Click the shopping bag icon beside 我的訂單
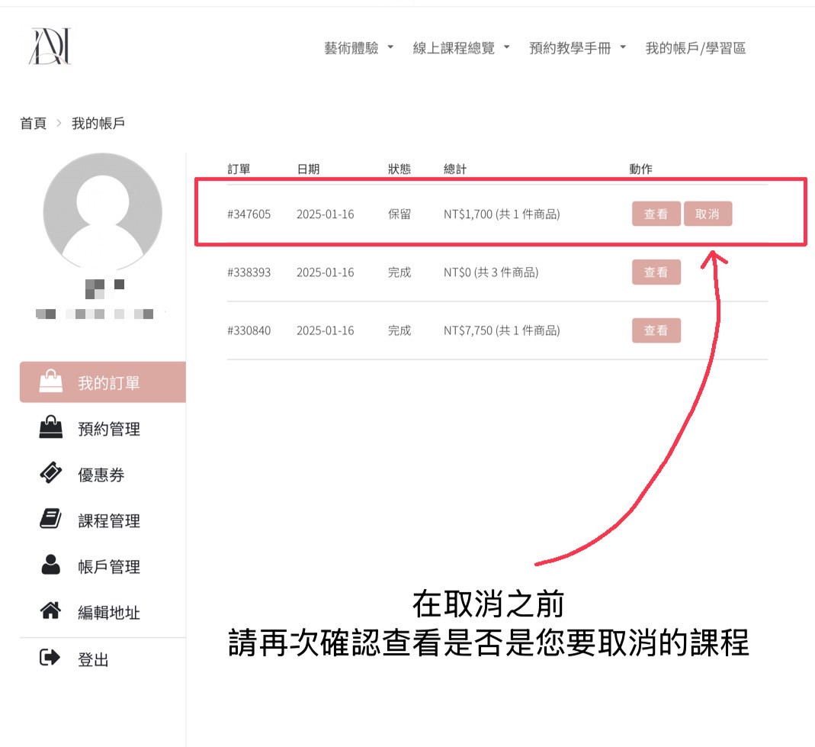Image resolution: width=815 pixels, height=747 pixels. point(50,382)
